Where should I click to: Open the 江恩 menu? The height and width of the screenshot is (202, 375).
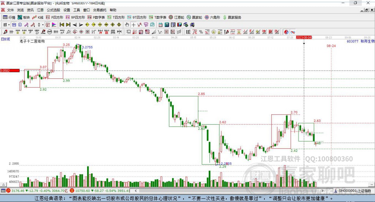[40, 10]
